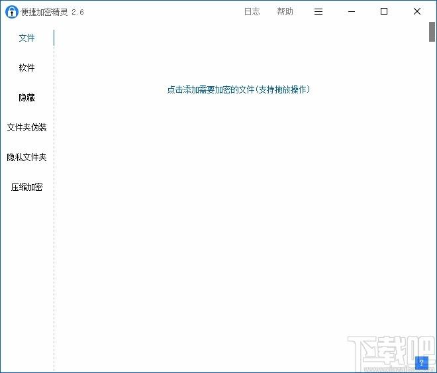Open the hamburger menu icon in title bar

point(318,11)
